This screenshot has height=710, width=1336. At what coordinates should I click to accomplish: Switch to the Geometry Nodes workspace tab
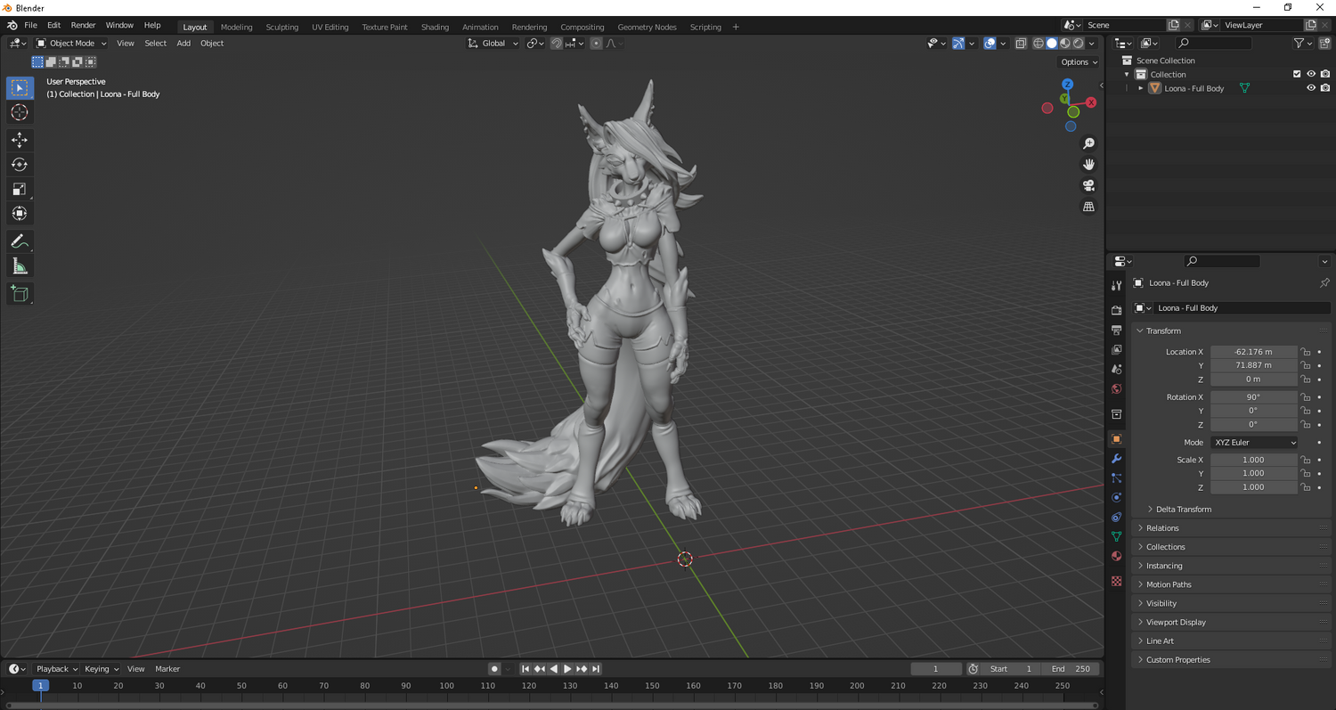click(x=647, y=27)
